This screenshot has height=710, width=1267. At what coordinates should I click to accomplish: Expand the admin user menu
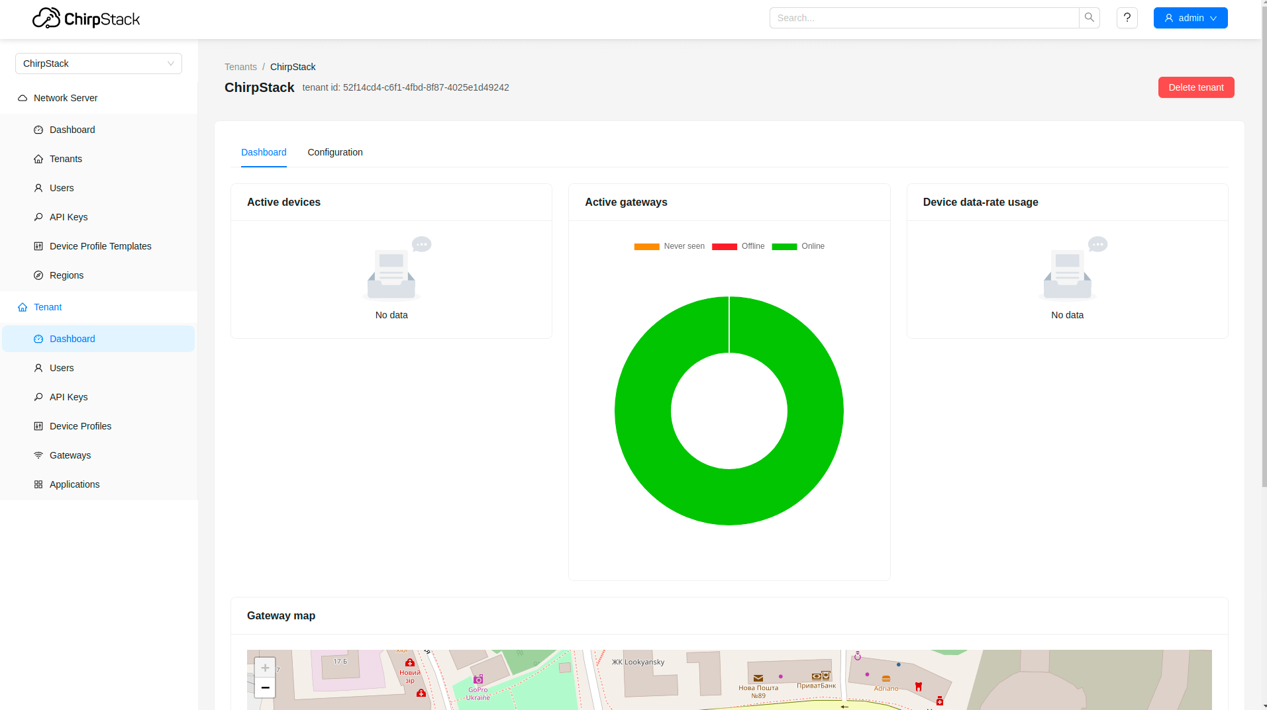1190,18
